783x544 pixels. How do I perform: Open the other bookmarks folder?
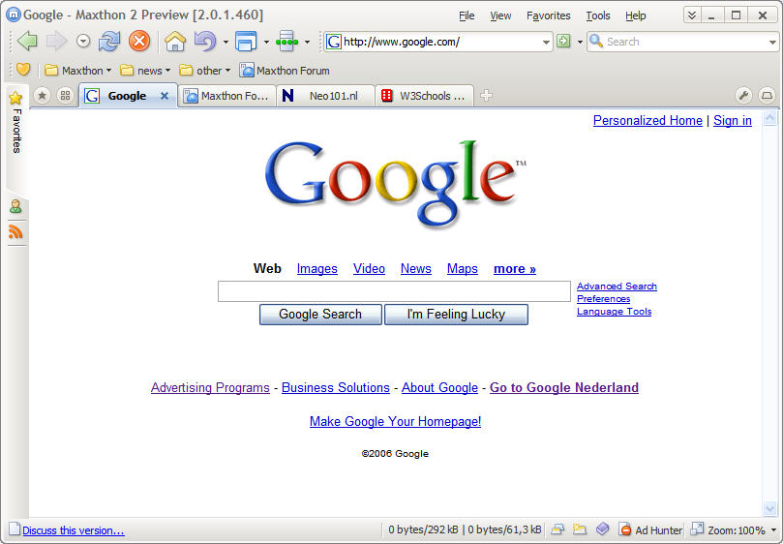point(205,71)
